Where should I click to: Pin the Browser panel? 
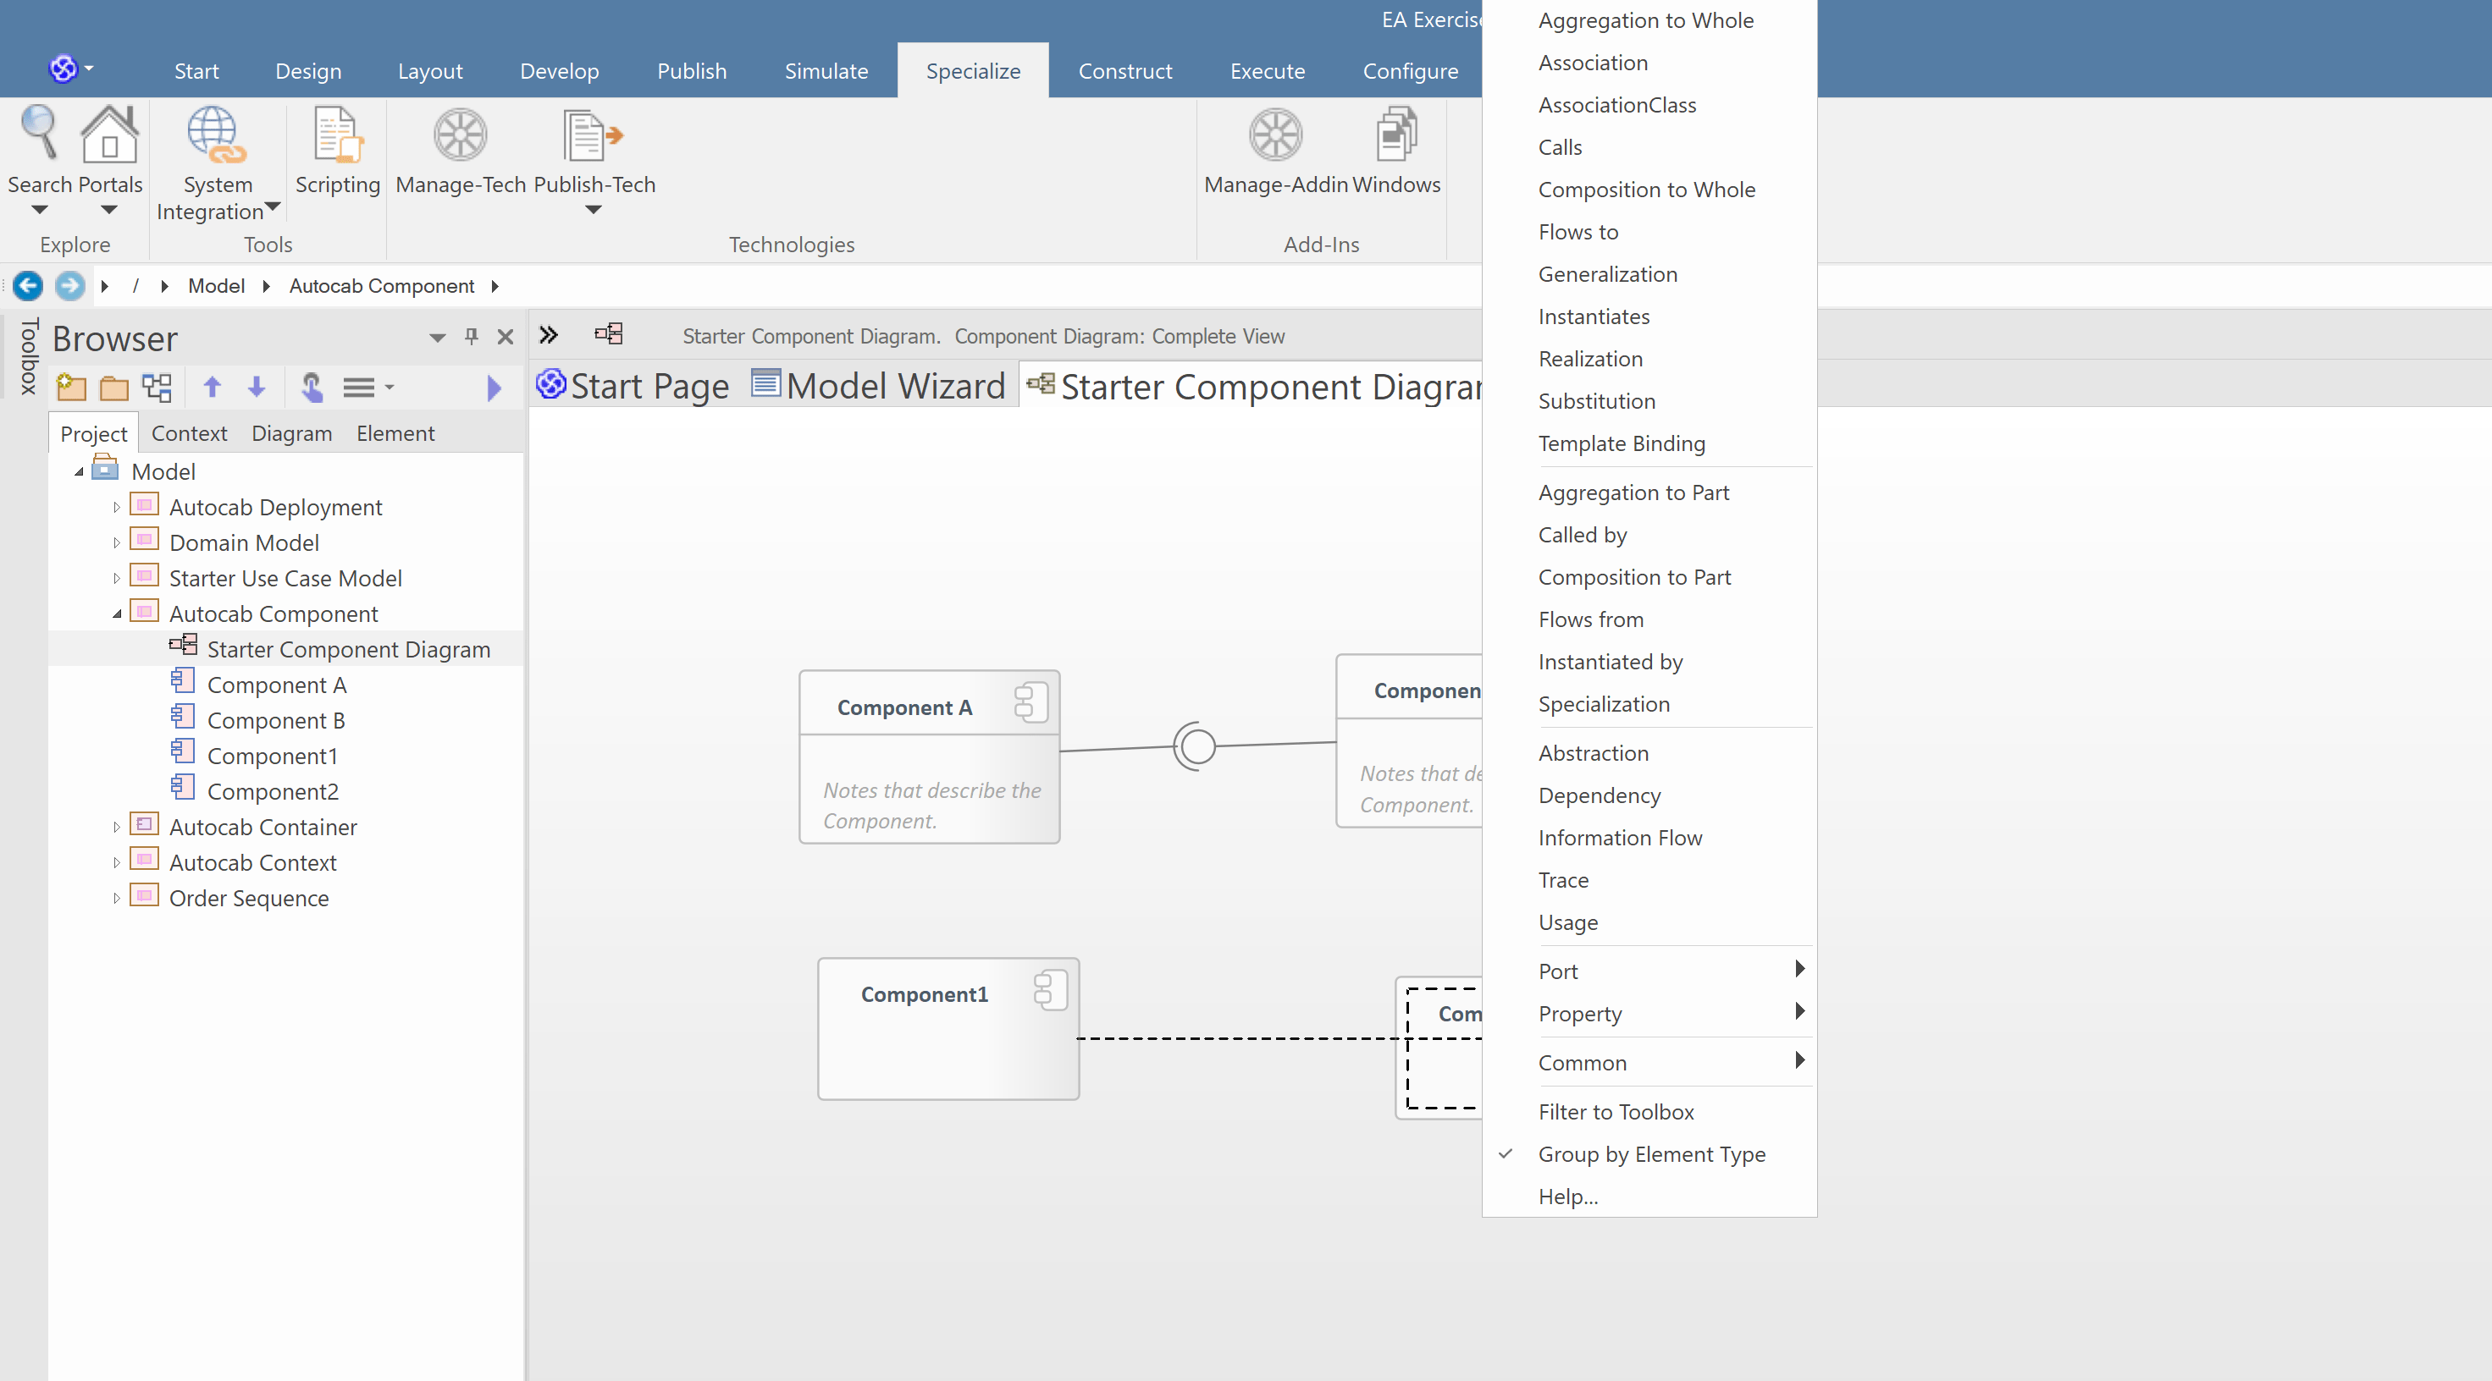pos(471,337)
